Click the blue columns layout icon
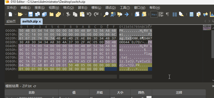The image size is (214, 98). coord(175,14)
